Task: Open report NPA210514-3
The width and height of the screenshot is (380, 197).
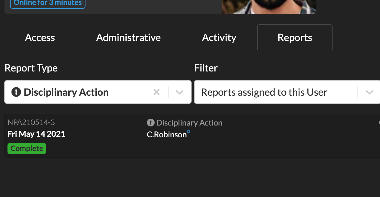Action: 31,122
